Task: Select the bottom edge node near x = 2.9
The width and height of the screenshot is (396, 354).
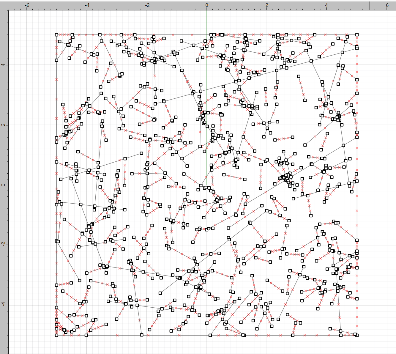Action: pyautogui.click(x=293, y=335)
